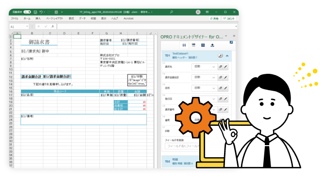Screen dimensions: 322x177
Task: Click the コメント comments button
Action: point(229,18)
